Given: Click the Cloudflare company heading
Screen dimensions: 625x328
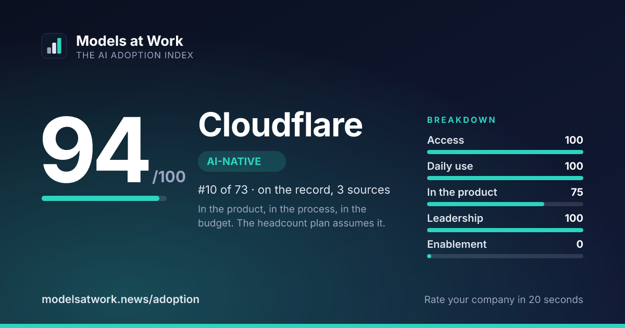Looking at the screenshot, I should coord(280,125).
